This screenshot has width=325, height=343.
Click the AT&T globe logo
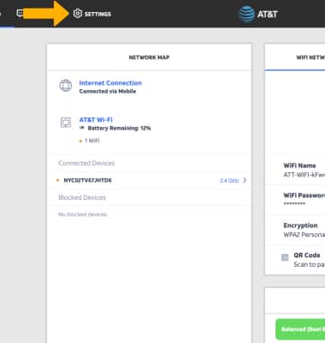point(246,14)
